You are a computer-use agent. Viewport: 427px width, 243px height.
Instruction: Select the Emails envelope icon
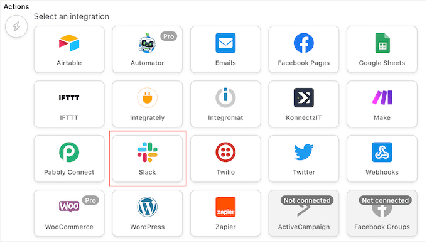(x=225, y=43)
